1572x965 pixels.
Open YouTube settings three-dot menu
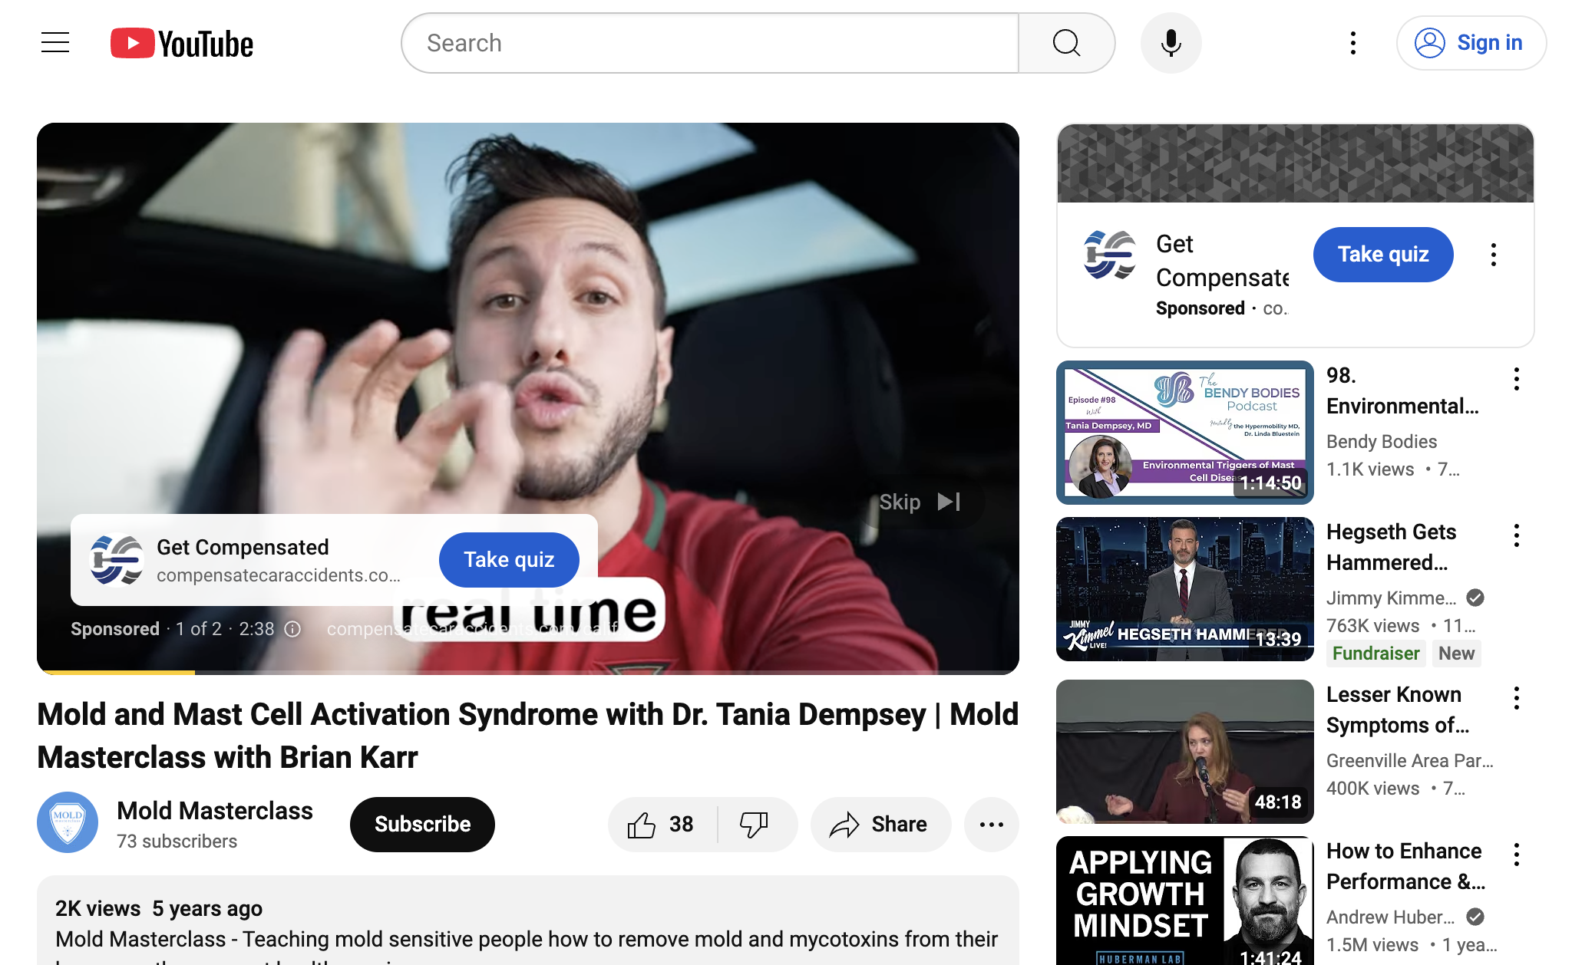click(1353, 43)
